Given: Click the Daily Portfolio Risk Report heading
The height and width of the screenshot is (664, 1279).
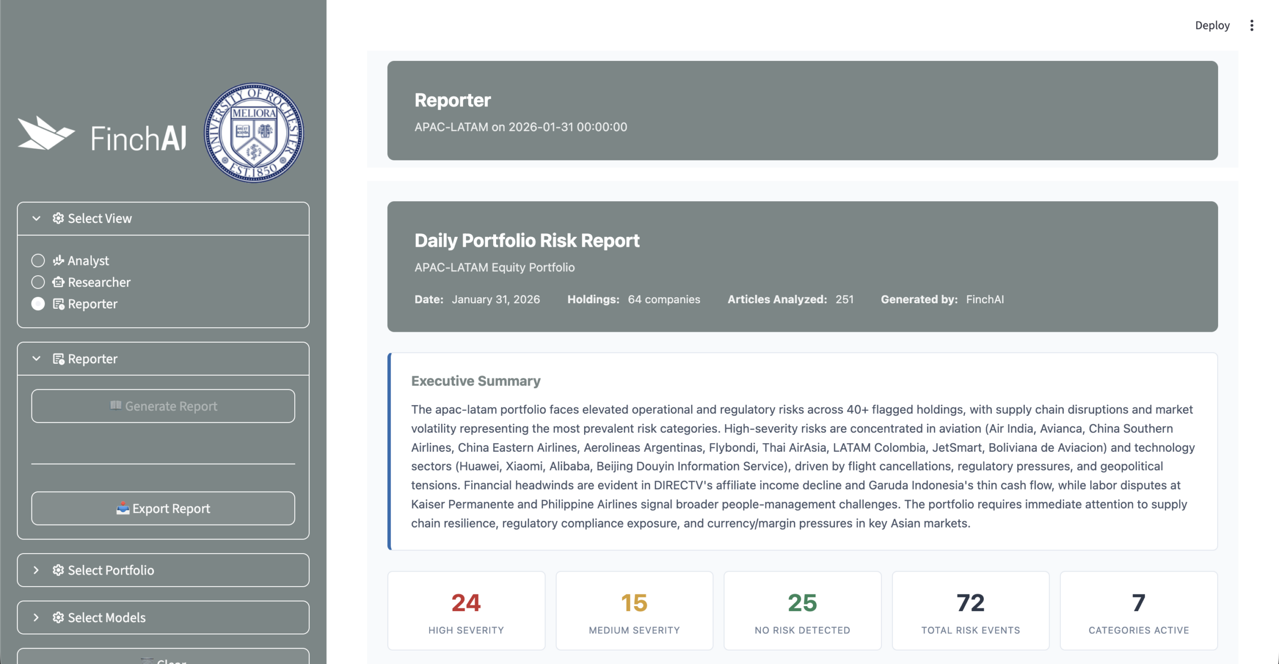Looking at the screenshot, I should click(x=527, y=240).
